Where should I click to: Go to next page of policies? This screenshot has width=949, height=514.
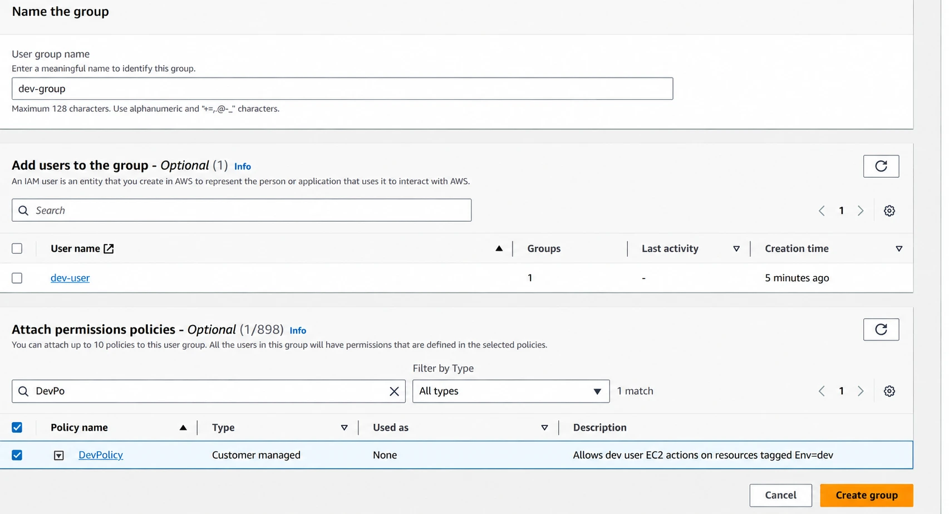coord(861,391)
